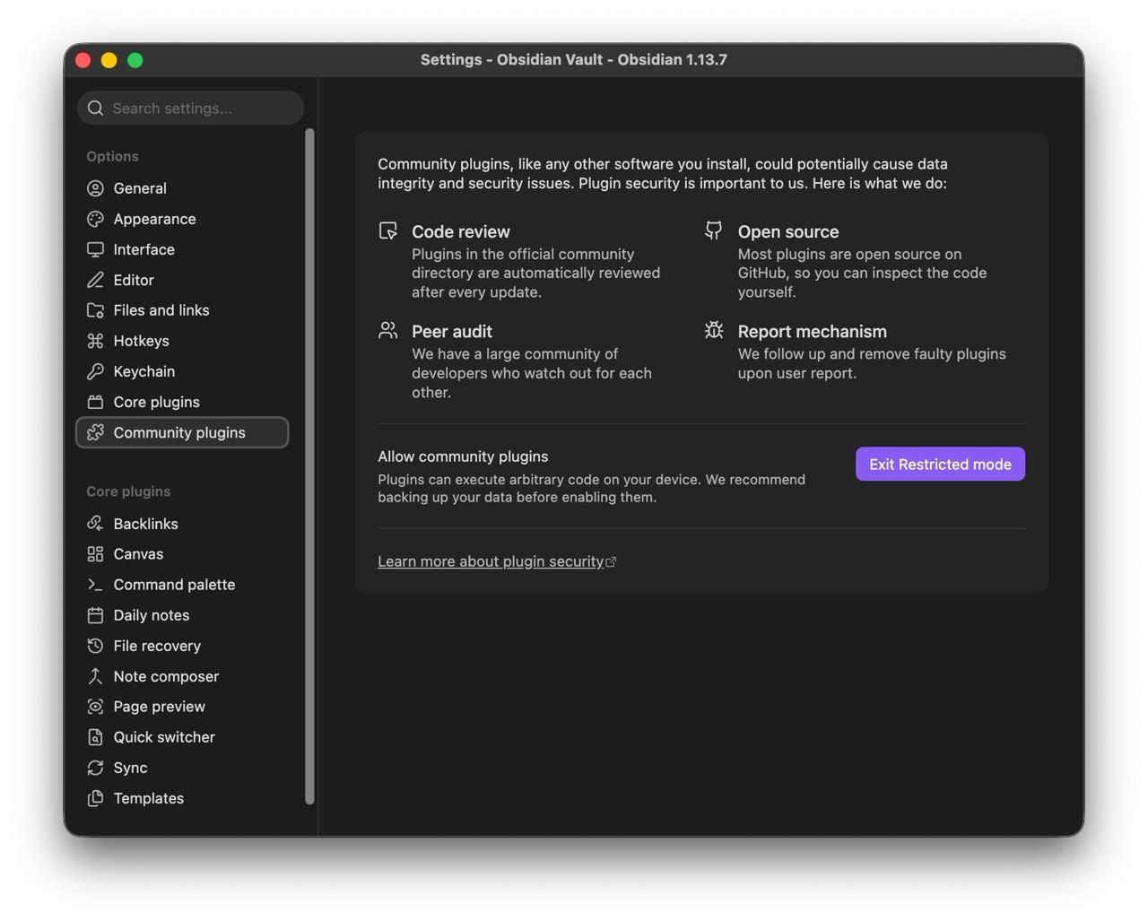Click the Core plugins box icon
The width and height of the screenshot is (1148, 921).
point(95,402)
